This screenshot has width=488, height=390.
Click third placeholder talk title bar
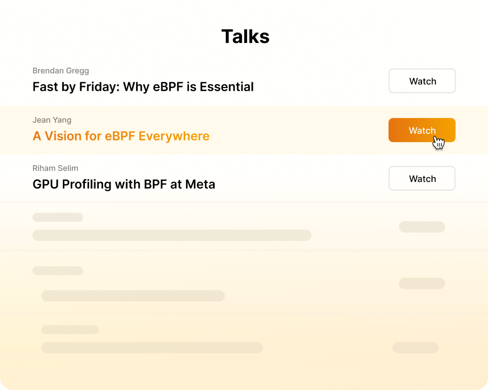(x=152, y=348)
